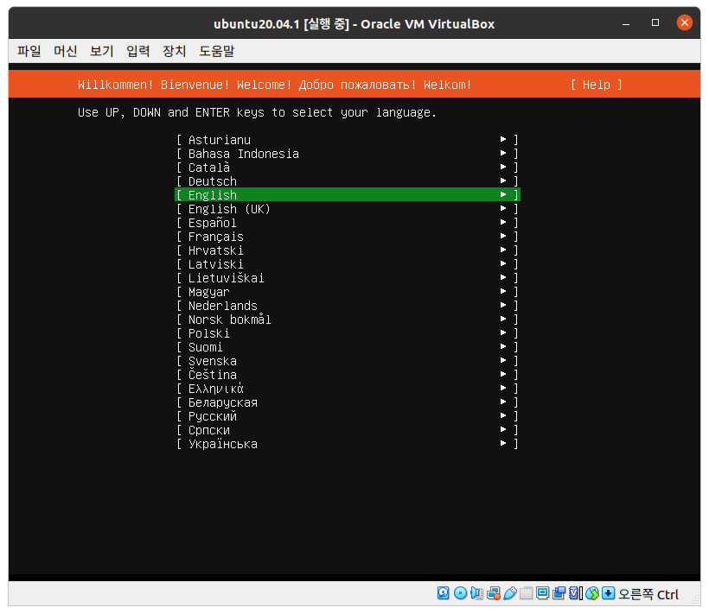The height and width of the screenshot is (614, 709).
Task: Click the USB devices status icon
Action: (x=509, y=593)
